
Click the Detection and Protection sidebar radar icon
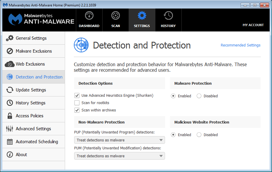click(10, 77)
